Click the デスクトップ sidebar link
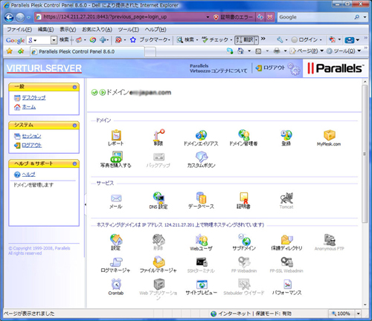 click(x=33, y=97)
